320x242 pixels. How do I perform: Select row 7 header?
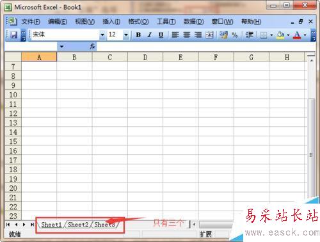pos(13,67)
